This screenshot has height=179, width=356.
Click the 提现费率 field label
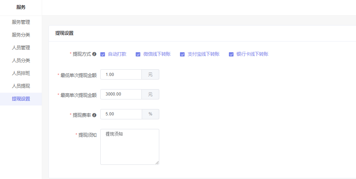(x=82, y=115)
